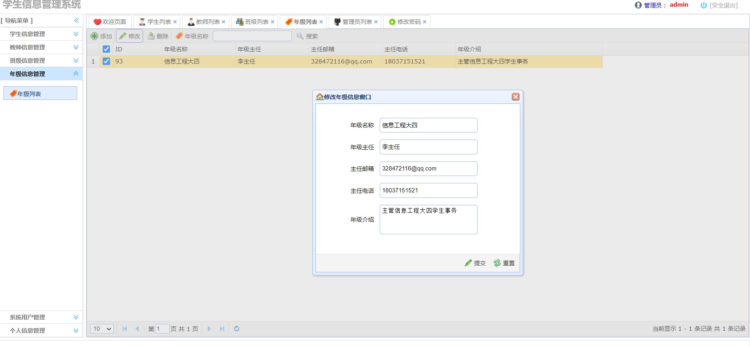Close the 年级列表 tab with its x
This screenshot has height=346, width=750.
pos(321,22)
